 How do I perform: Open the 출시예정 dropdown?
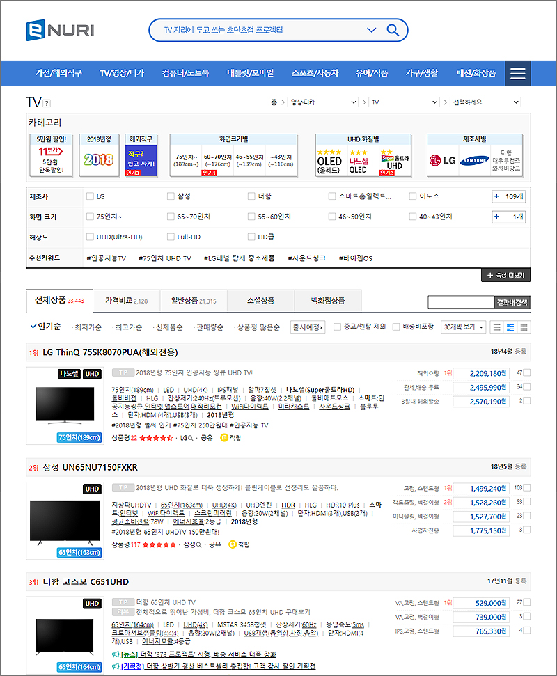point(307,327)
